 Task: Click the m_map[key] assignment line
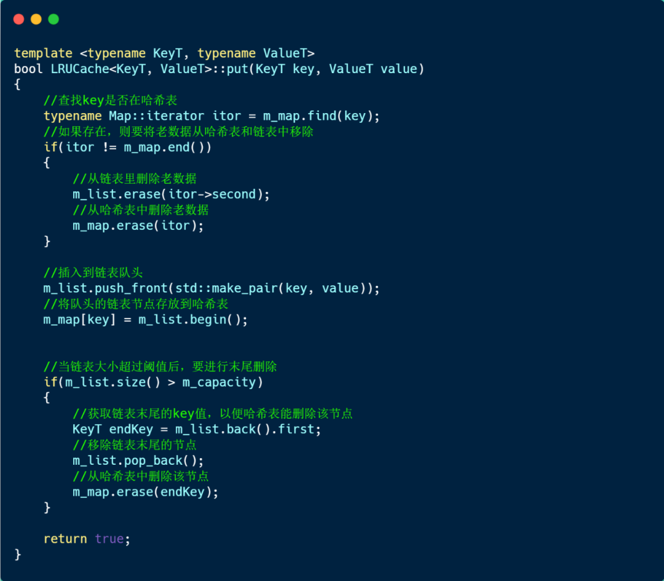coord(145,320)
